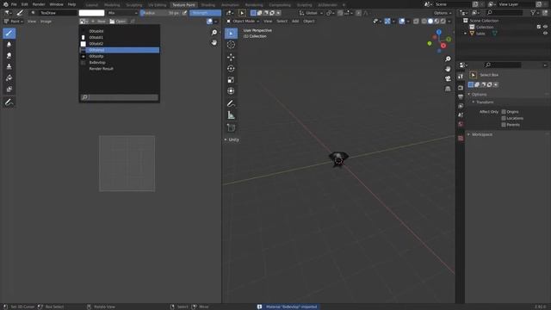
Task: Open the viewport Options dropdown
Action: coord(442,13)
